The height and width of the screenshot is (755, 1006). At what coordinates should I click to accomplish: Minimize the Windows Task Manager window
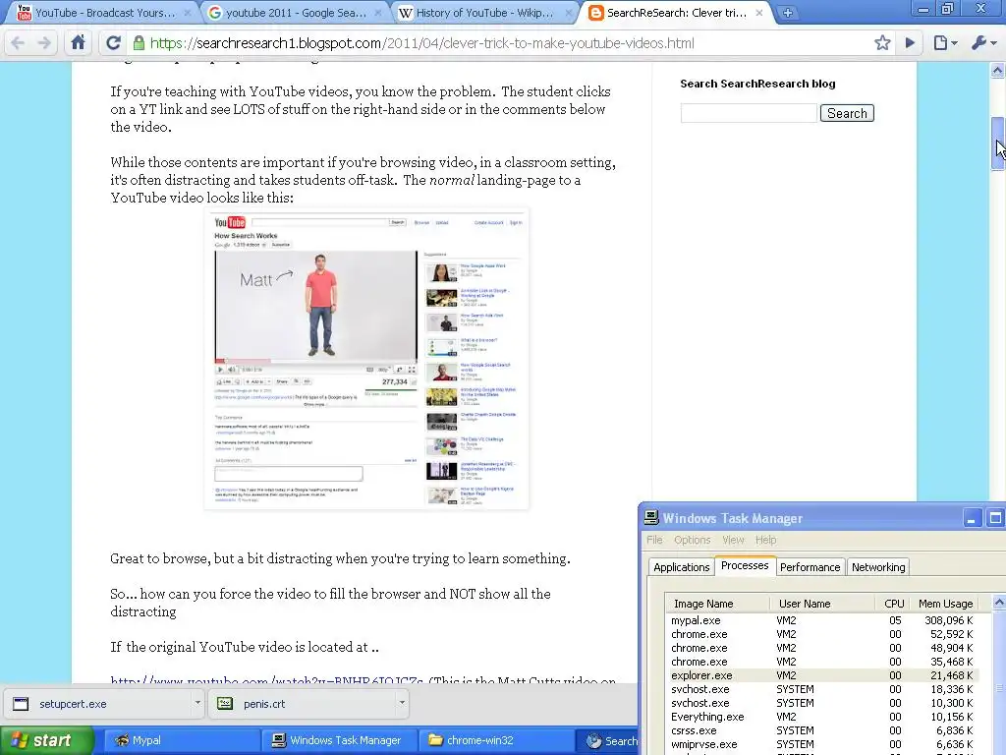pyautogui.click(x=971, y=518)
